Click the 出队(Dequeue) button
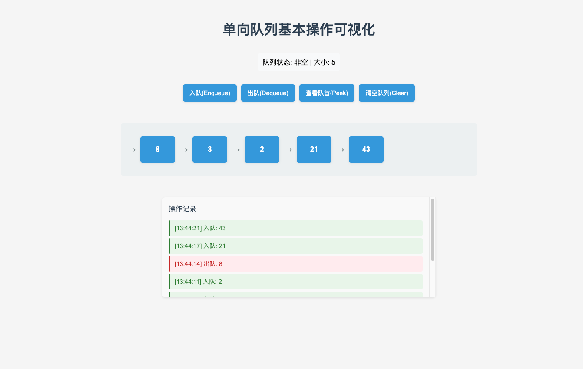The height and width of the screenshot is (369, 583). pos(268,93)
